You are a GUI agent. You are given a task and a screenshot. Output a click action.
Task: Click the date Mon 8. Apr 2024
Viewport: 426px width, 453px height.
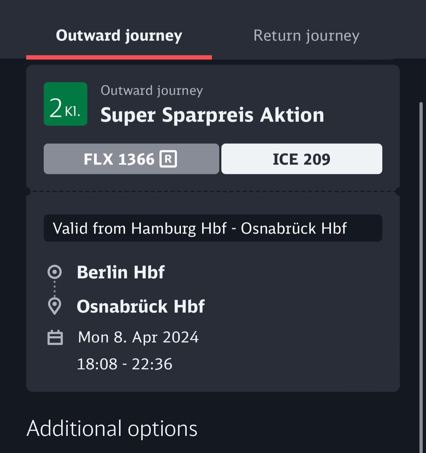(x=138, y=337)
